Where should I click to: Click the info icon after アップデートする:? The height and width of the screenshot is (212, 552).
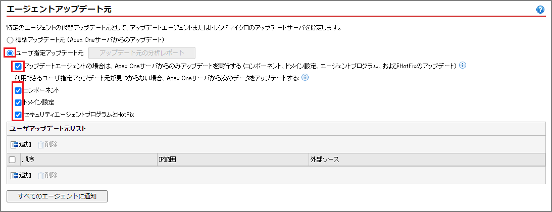point(305,77)
